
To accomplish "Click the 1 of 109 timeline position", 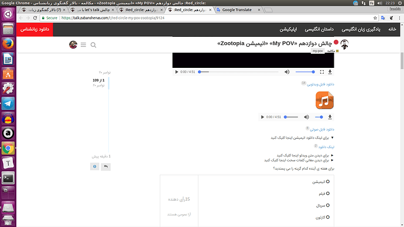I will coord(99,80).
